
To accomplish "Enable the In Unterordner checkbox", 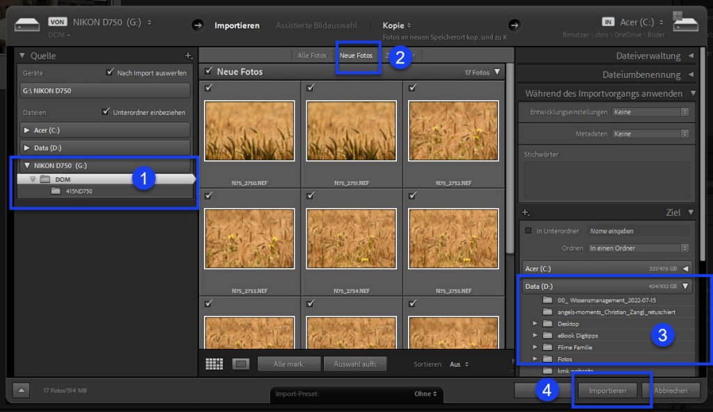I will 528,230.
